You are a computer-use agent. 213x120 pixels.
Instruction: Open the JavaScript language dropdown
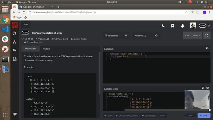116,36
